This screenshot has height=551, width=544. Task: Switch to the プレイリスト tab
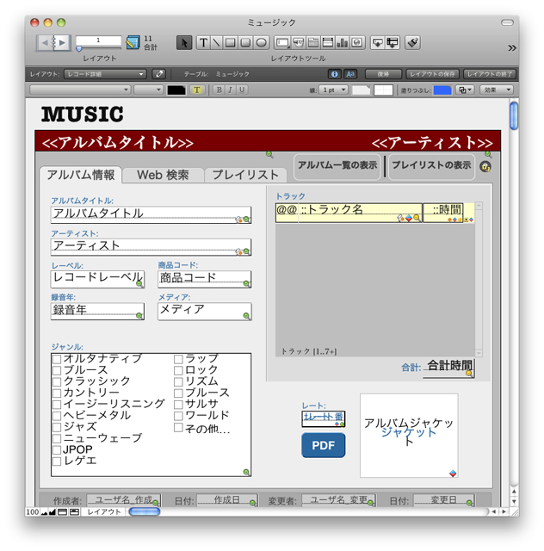[245, 175]
